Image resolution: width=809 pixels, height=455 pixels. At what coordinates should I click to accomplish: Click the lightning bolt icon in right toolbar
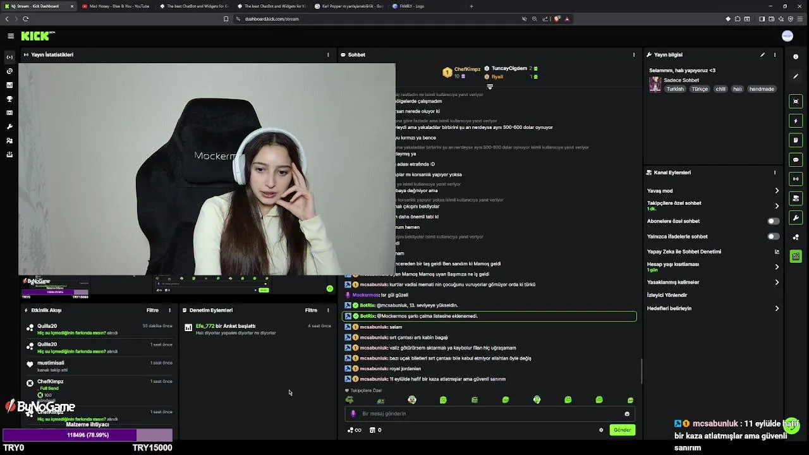796,121
